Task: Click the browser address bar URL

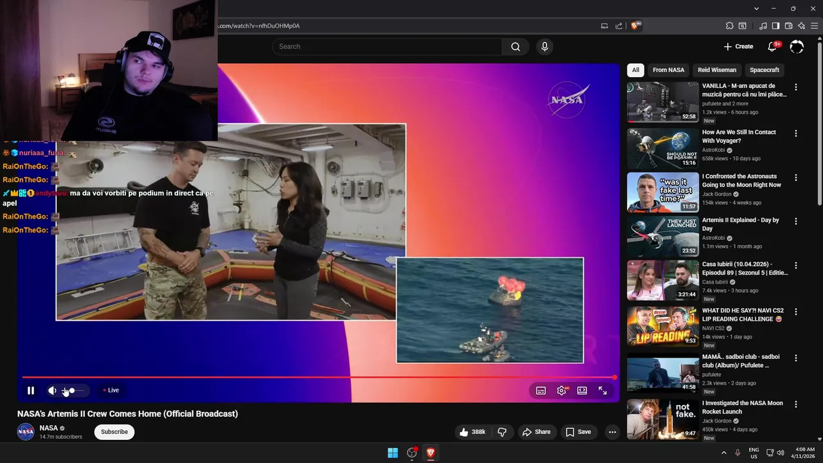Action: tap(259, 26)
